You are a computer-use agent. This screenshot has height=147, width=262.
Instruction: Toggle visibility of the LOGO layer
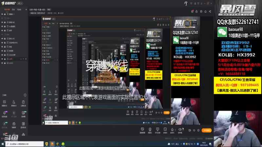tap(2, 63)
